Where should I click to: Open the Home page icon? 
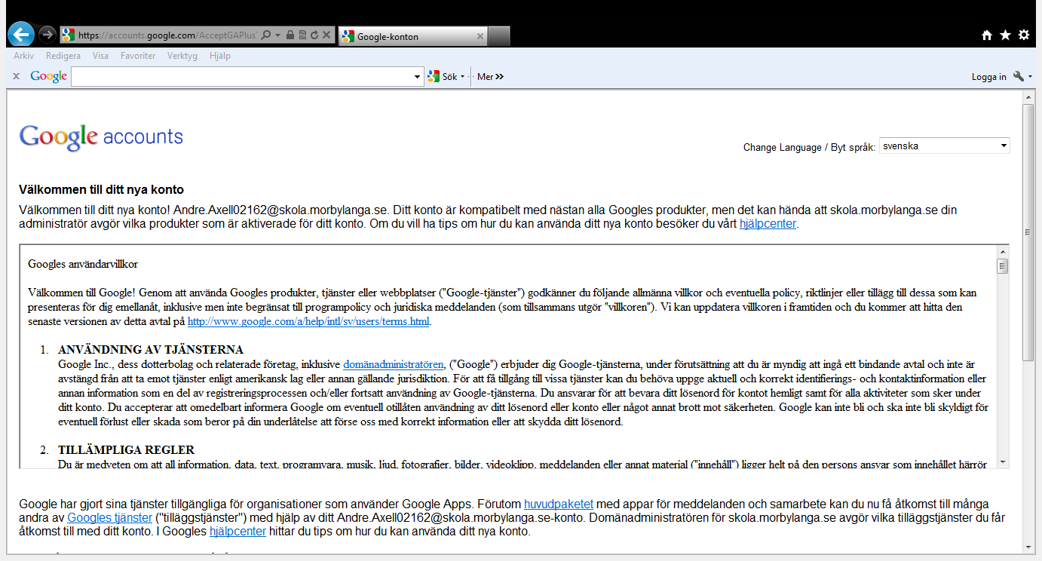(x=987, y=35)
